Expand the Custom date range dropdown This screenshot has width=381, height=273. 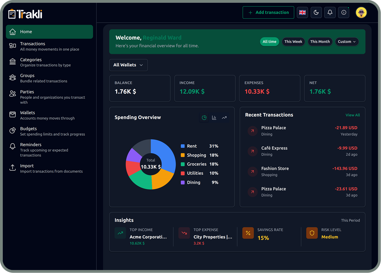click(x=347, y=42)
